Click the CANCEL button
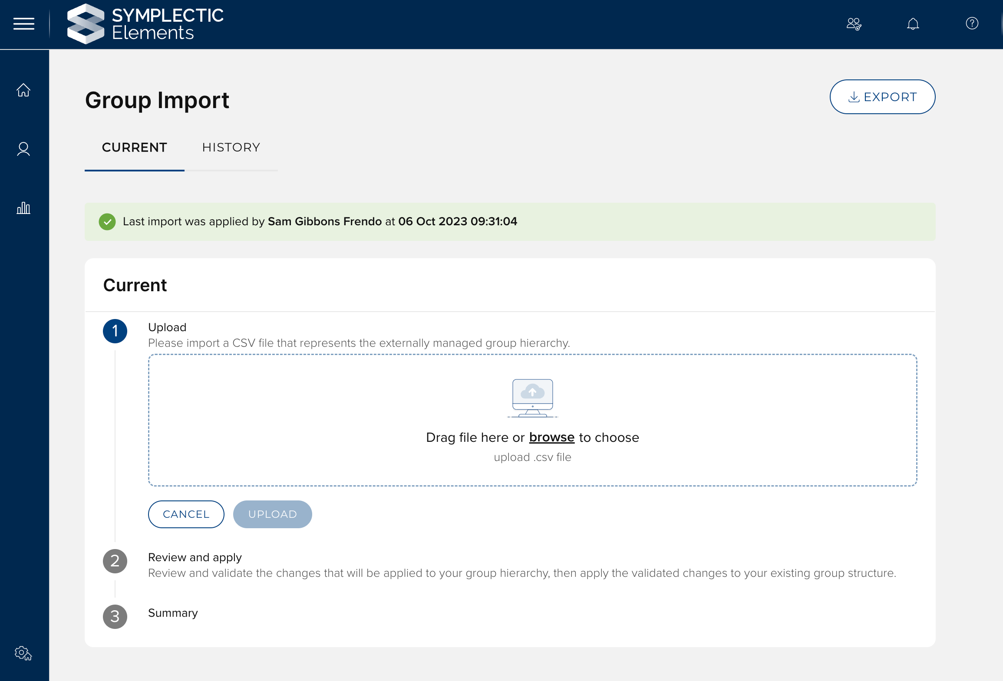This screenshot has width=1003, height=681. click(186, 514)
